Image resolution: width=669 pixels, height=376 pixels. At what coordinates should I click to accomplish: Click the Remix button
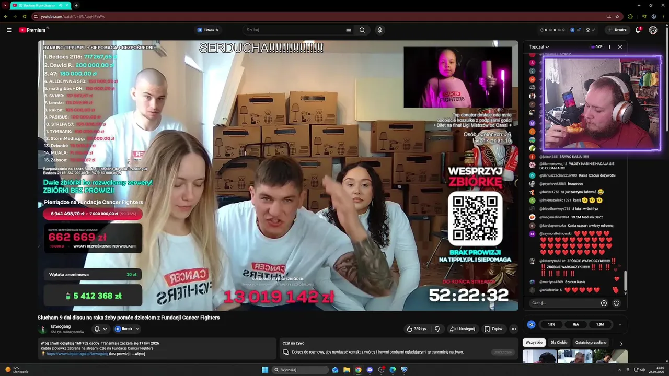(x=124, y=329)
